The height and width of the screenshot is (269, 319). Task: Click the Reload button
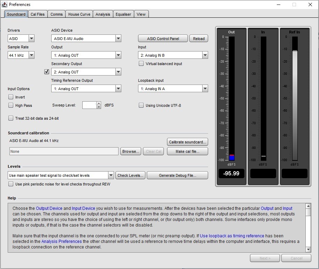click(199, 38)
